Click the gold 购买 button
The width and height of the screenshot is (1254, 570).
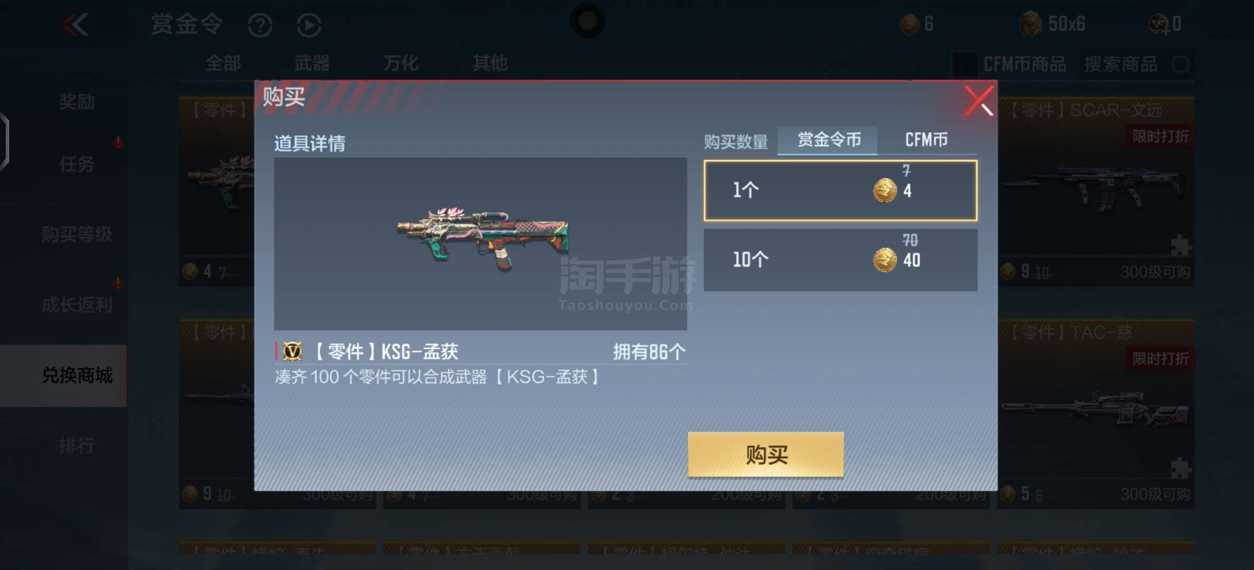coord(766,454)
